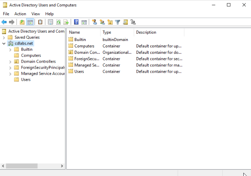Select Builtin in the tree pane

[27, 49]
